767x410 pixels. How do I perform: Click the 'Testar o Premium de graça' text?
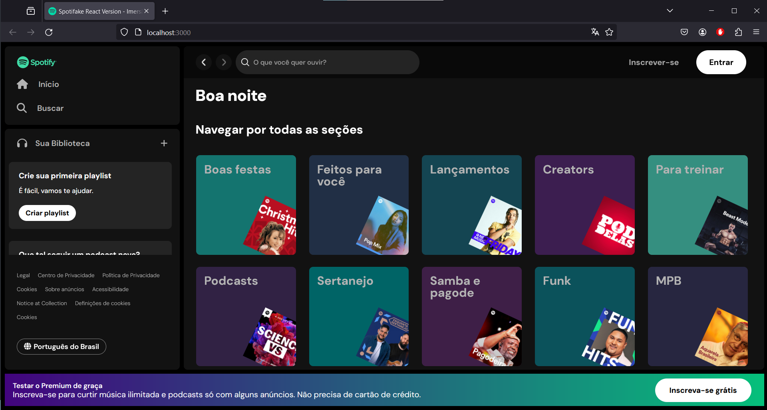58,386
